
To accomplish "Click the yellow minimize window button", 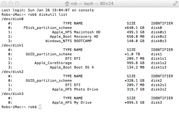I will 11,3.
